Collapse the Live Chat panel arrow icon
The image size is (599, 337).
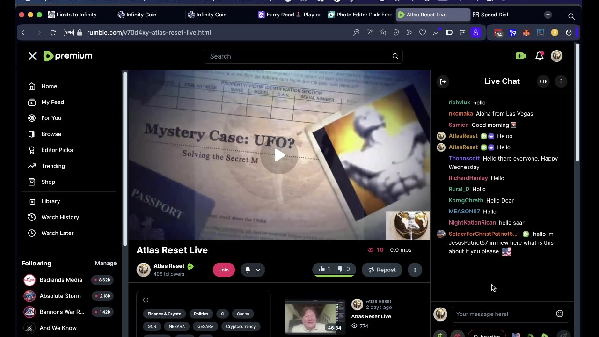click(443, 81)
